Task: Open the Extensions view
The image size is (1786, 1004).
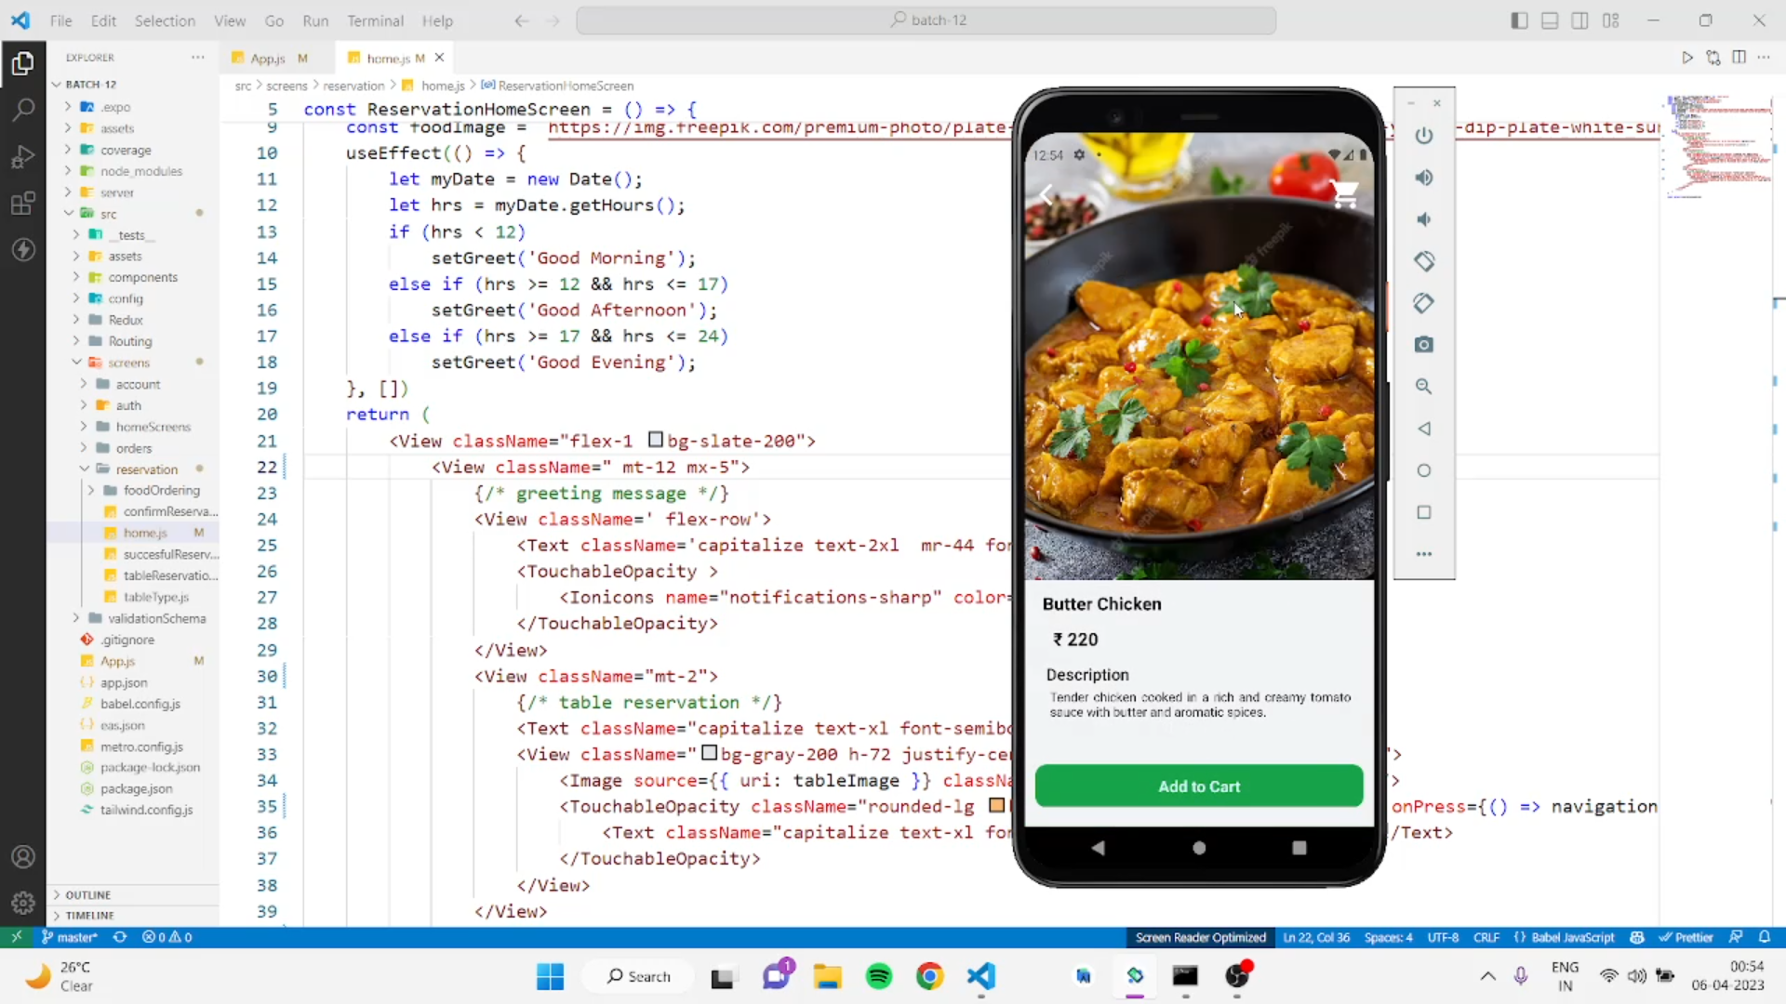Action: tap(23, 204)
